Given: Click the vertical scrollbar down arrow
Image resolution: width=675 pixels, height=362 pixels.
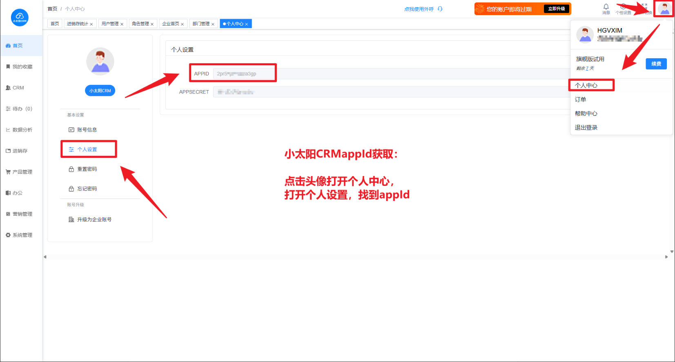Looking at the screenshot, I should (672, 252).
